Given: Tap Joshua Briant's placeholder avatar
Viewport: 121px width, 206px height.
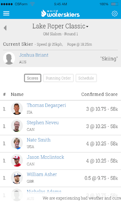Looking at the screenshot, I should [x=9, y=58].
